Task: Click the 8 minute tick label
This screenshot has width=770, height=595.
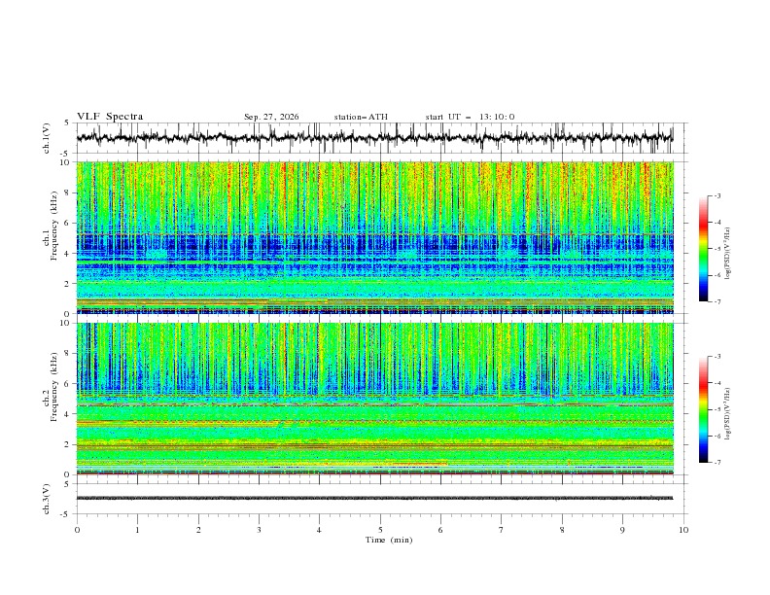Action: pyautogui.click(x=562, y=530)
